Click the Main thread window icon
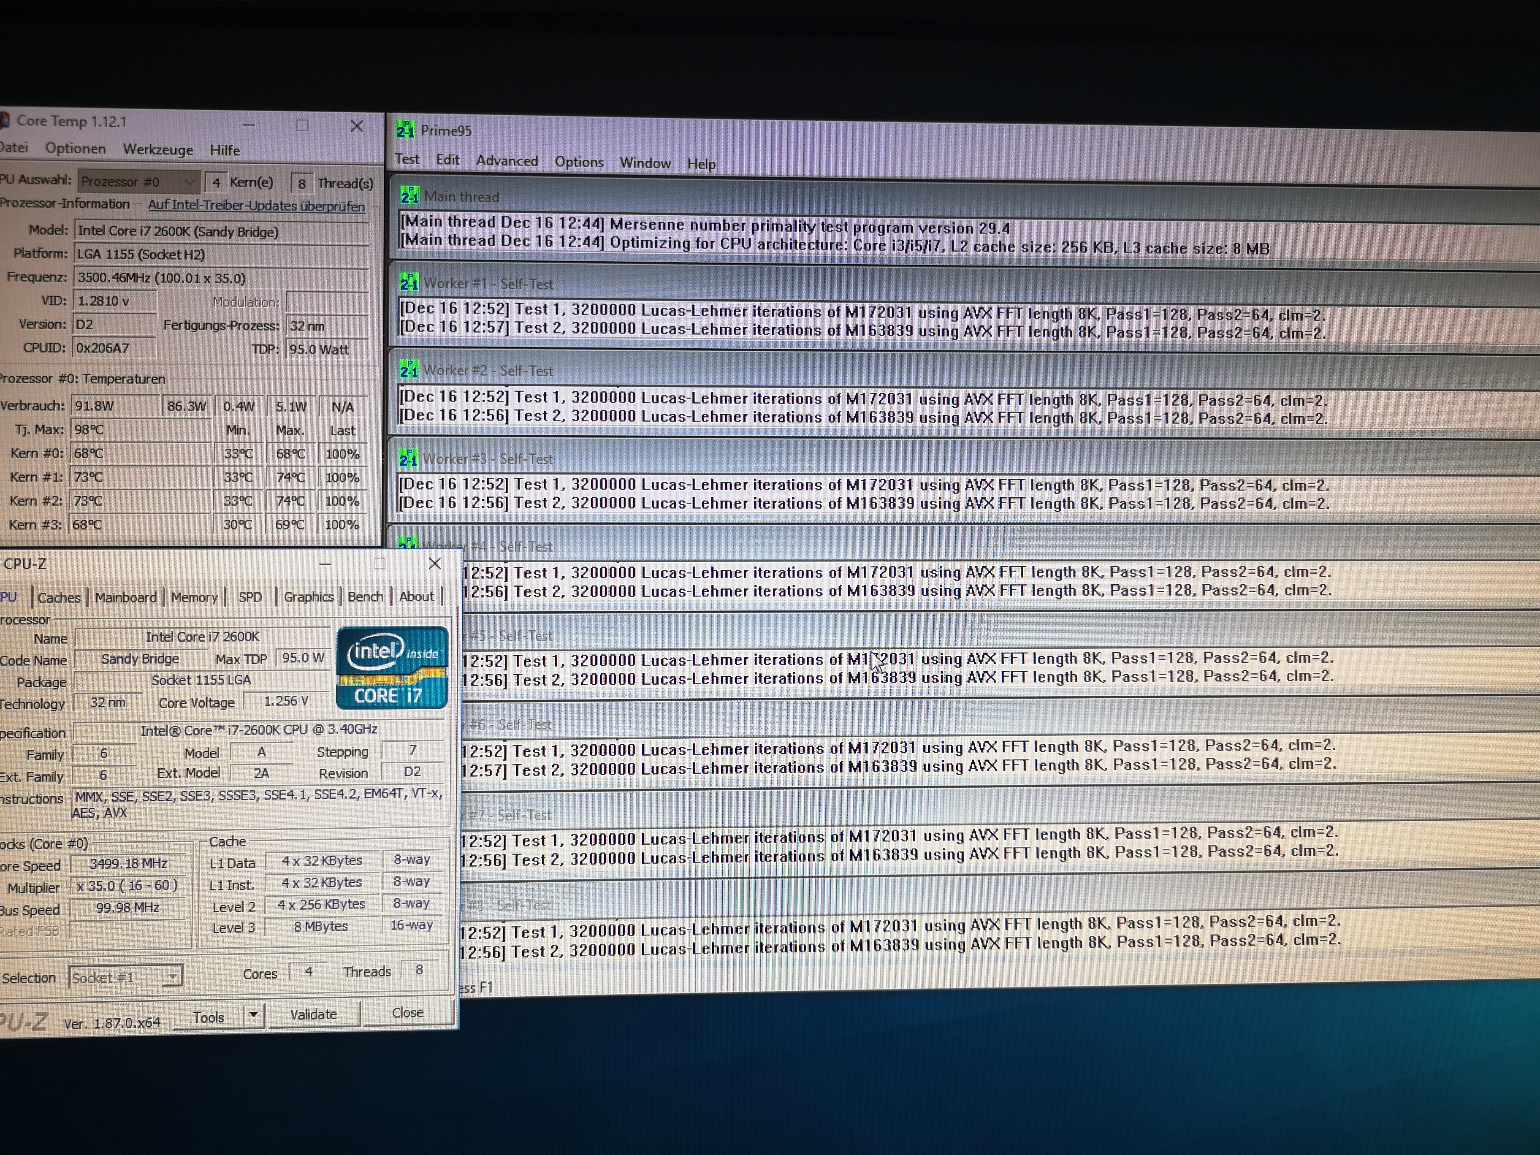 [x=409, y=196]
